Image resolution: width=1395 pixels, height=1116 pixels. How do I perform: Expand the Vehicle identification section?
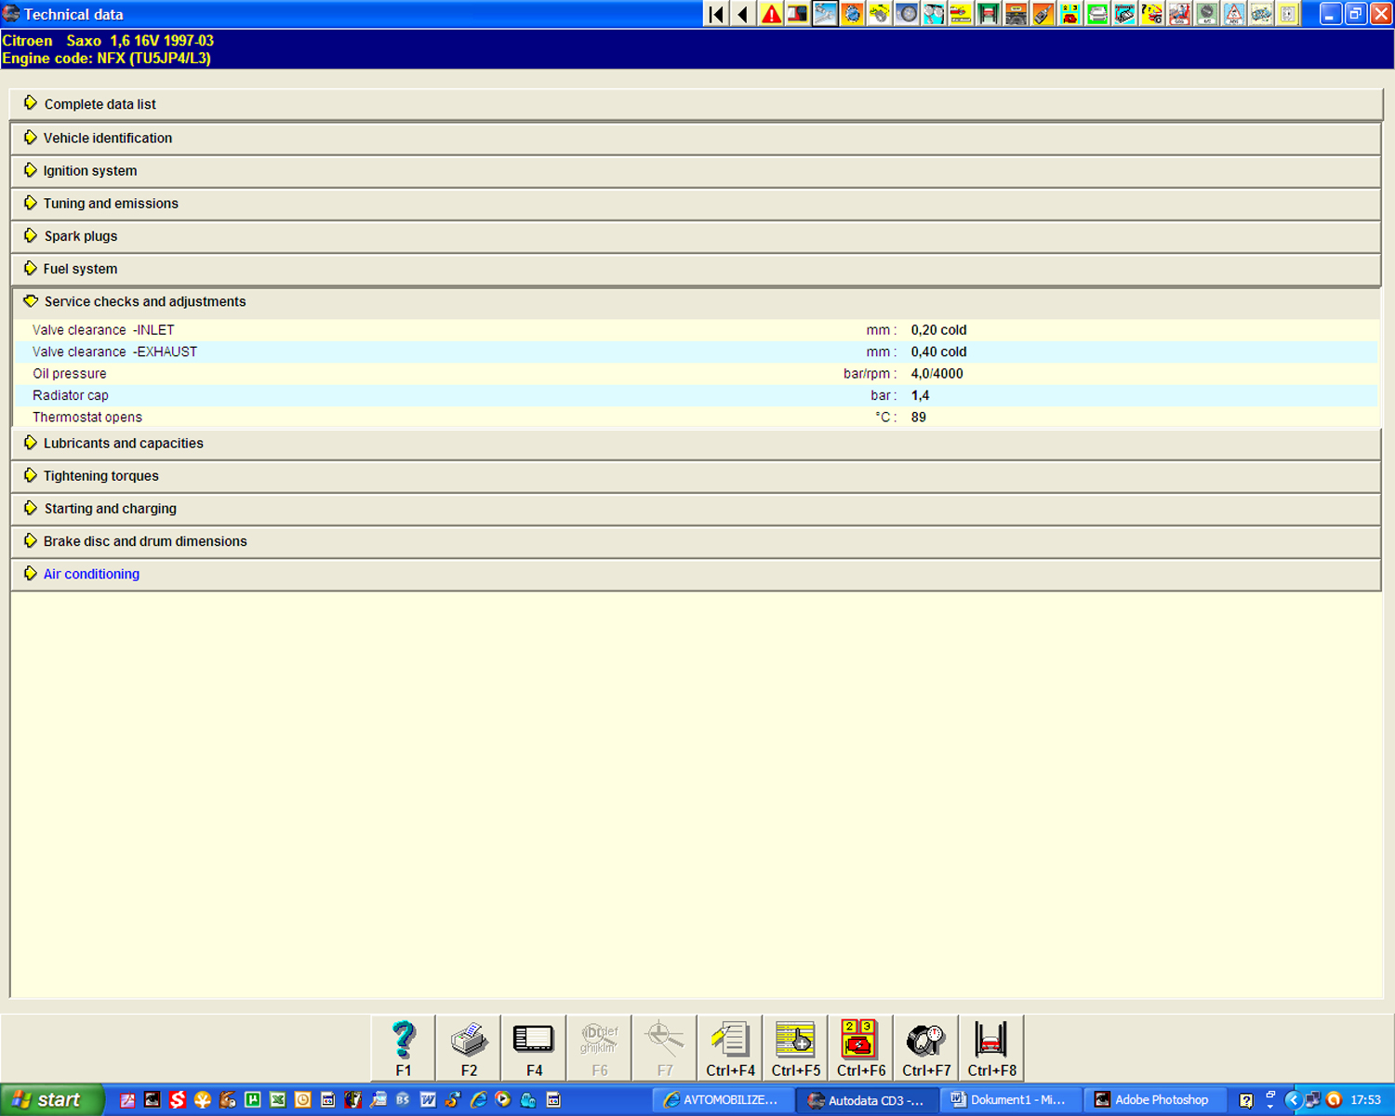click(x=697, y=138)
